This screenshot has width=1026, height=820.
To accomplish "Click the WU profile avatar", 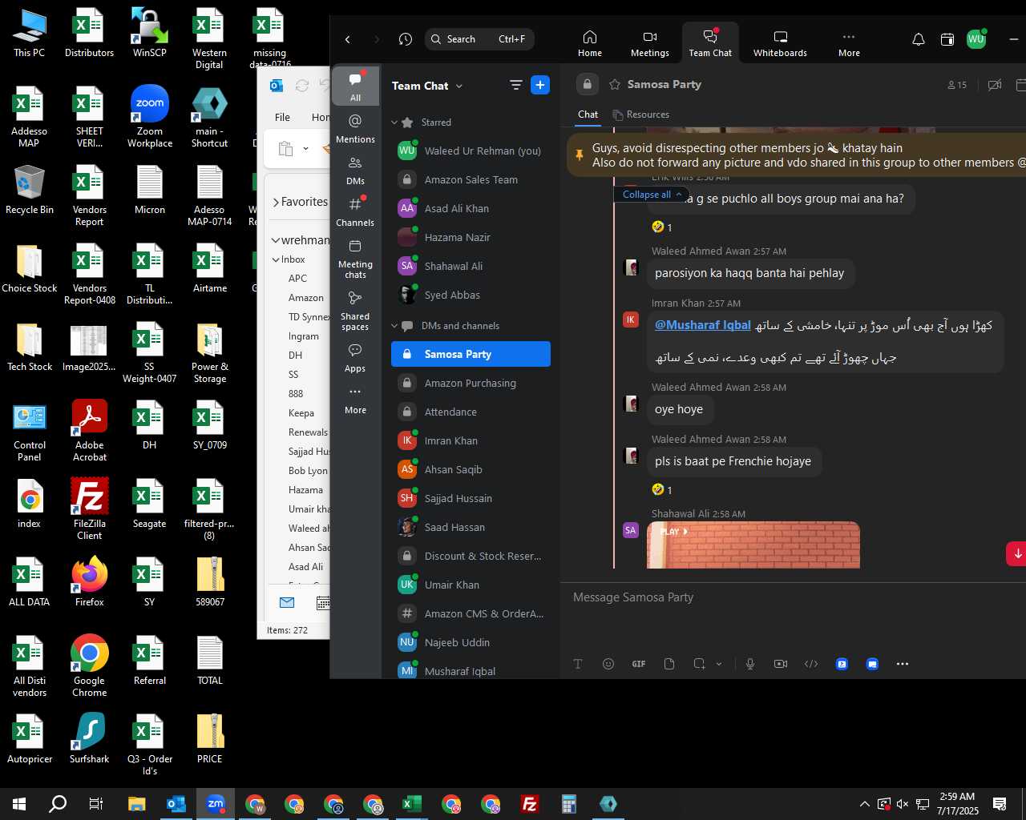I will (x=976, y=38).
